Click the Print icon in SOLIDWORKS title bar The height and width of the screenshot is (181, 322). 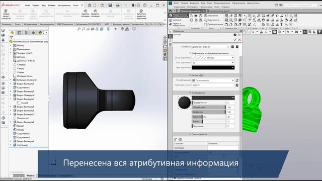pyautogui.click(x=118, y=6)
